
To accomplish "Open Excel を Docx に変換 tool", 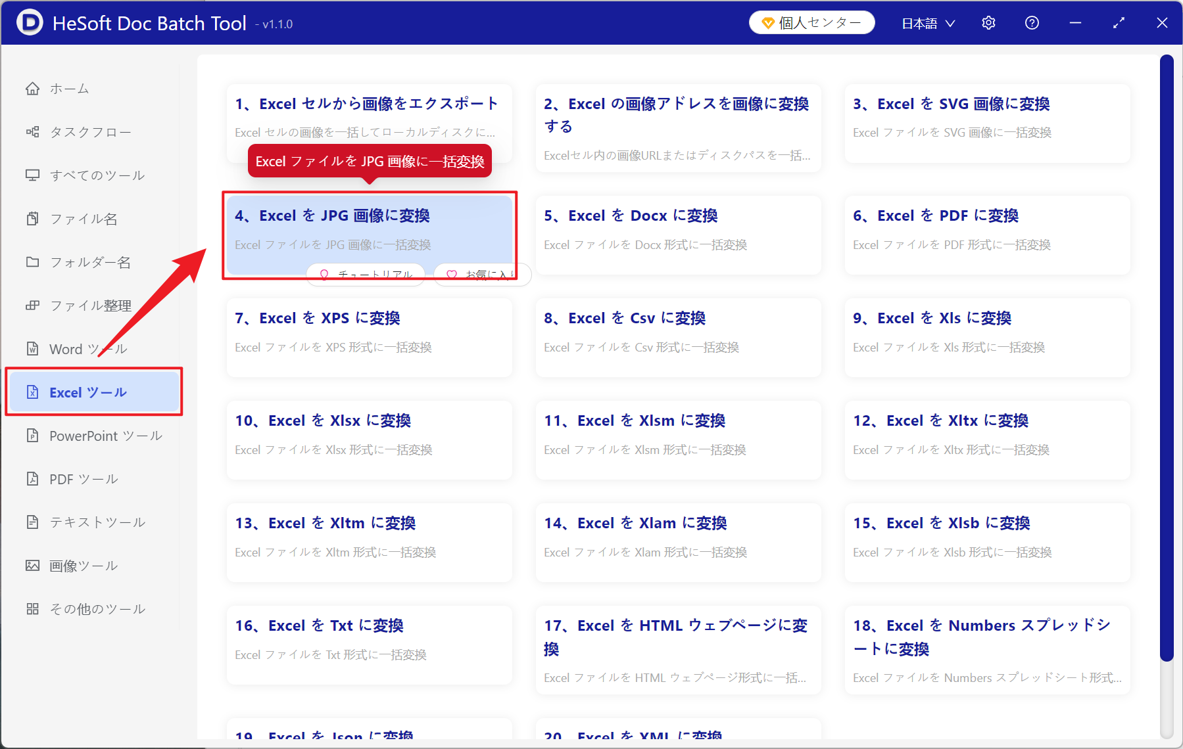I will pyautogui.click(x=679, y=235).
